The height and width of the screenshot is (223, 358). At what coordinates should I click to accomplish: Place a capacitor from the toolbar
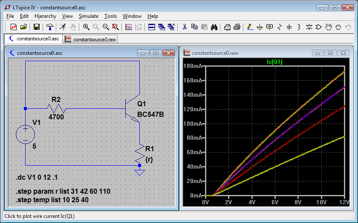pyautogui.click(x=289, y=27)
